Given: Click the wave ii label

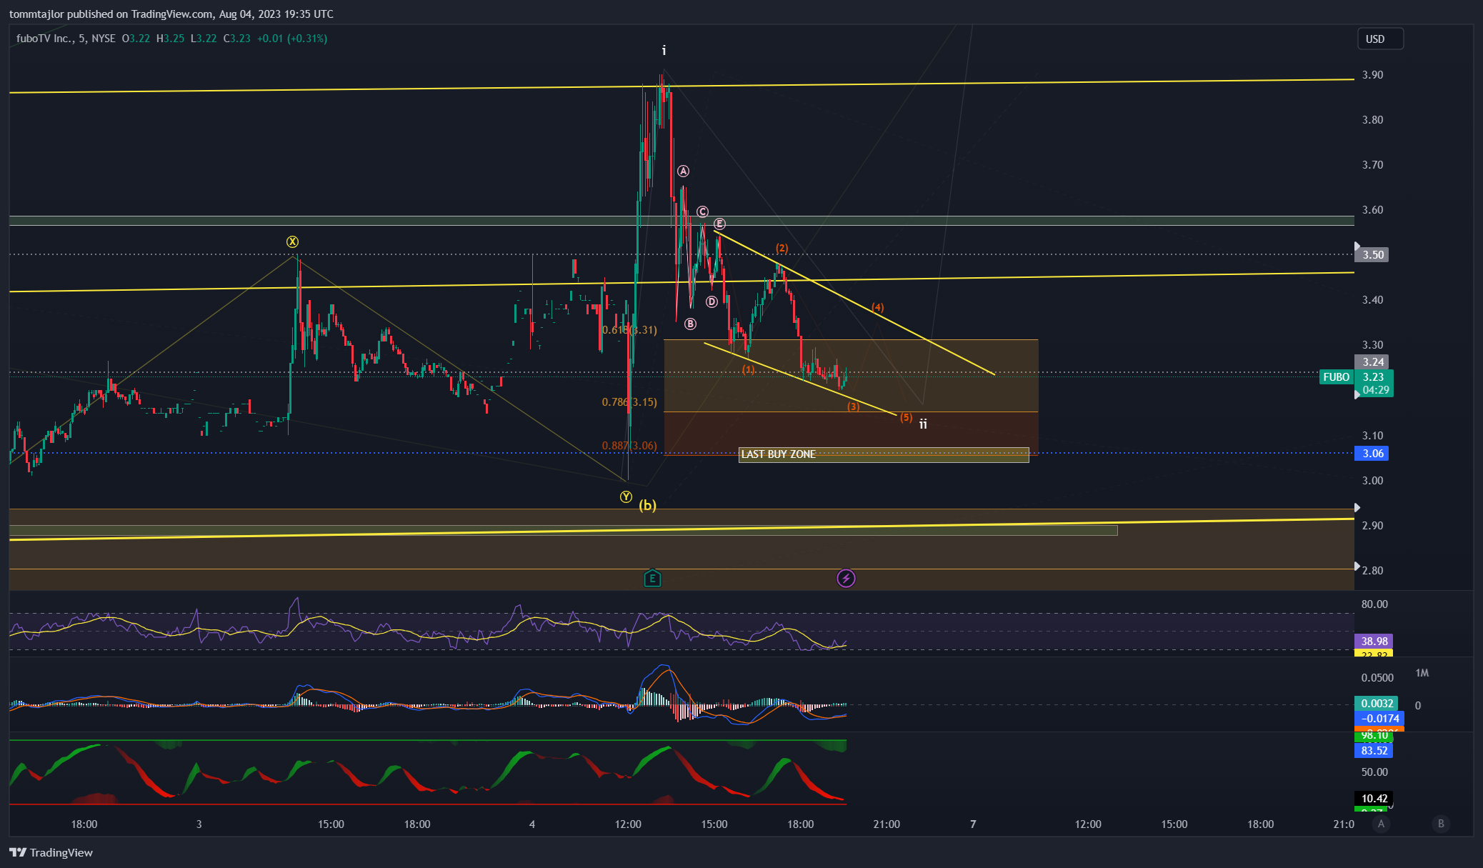Looking at the screenshot, I should coord(923,424).
